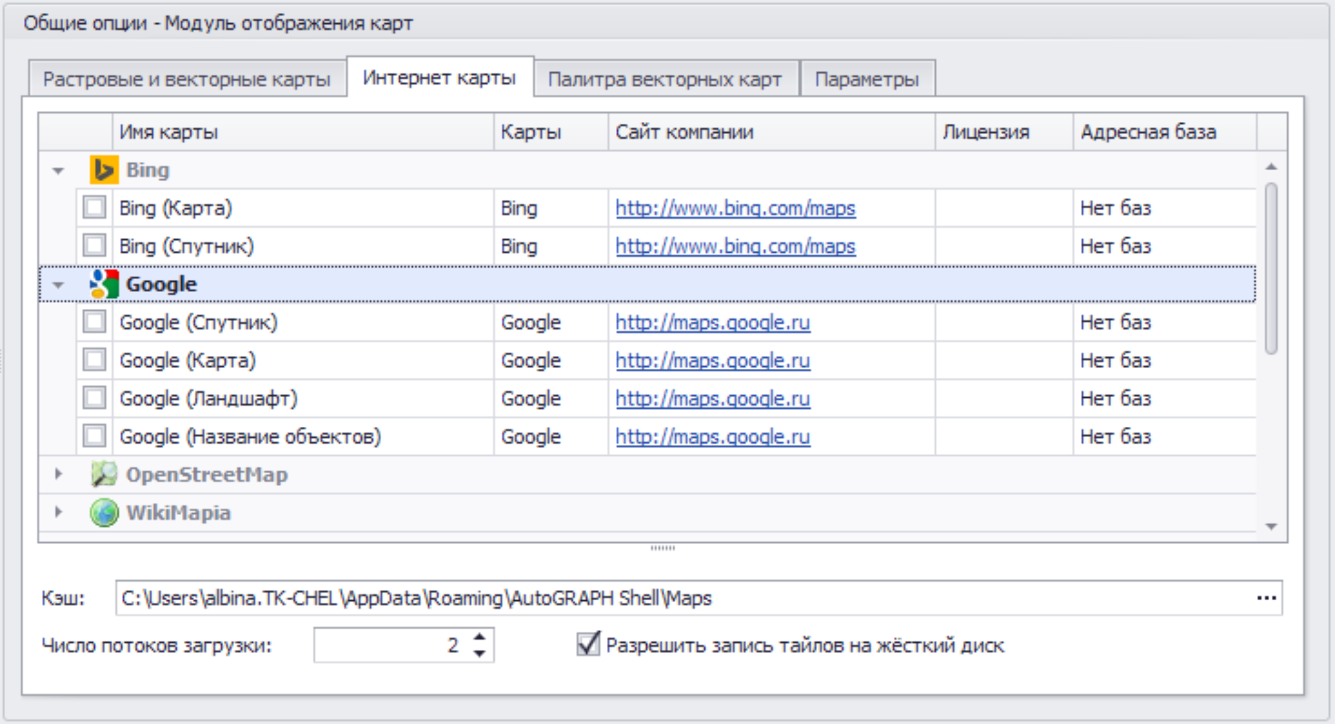
Task: Click the WikiMapia globe icon
Action: (x=104, y=513)
